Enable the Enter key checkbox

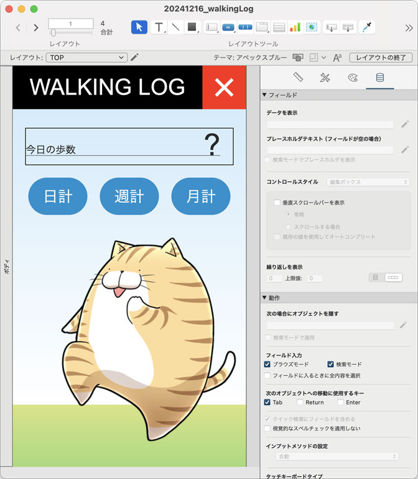[x=340, y=402]
